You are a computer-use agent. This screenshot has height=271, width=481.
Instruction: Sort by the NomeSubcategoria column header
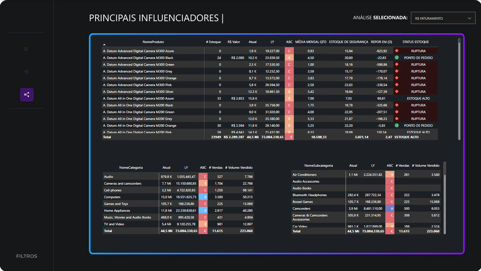pos(319,166)
